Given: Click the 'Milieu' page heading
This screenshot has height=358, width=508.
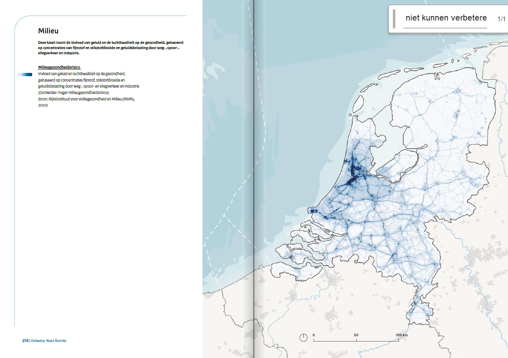Looking at the screenshot, I should coord(49,31).
